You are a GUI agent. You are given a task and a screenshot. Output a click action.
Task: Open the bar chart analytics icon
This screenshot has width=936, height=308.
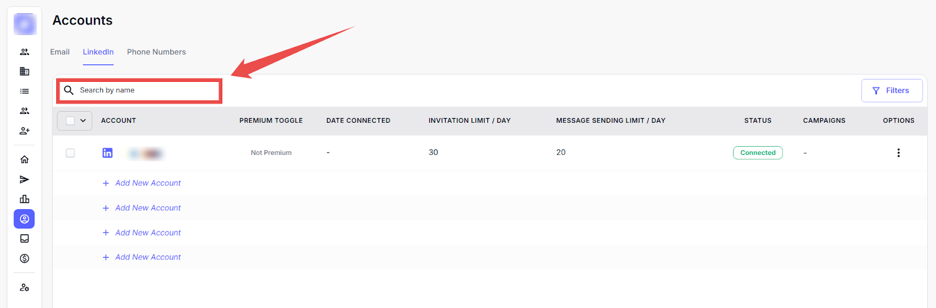(x=25, y=199)
